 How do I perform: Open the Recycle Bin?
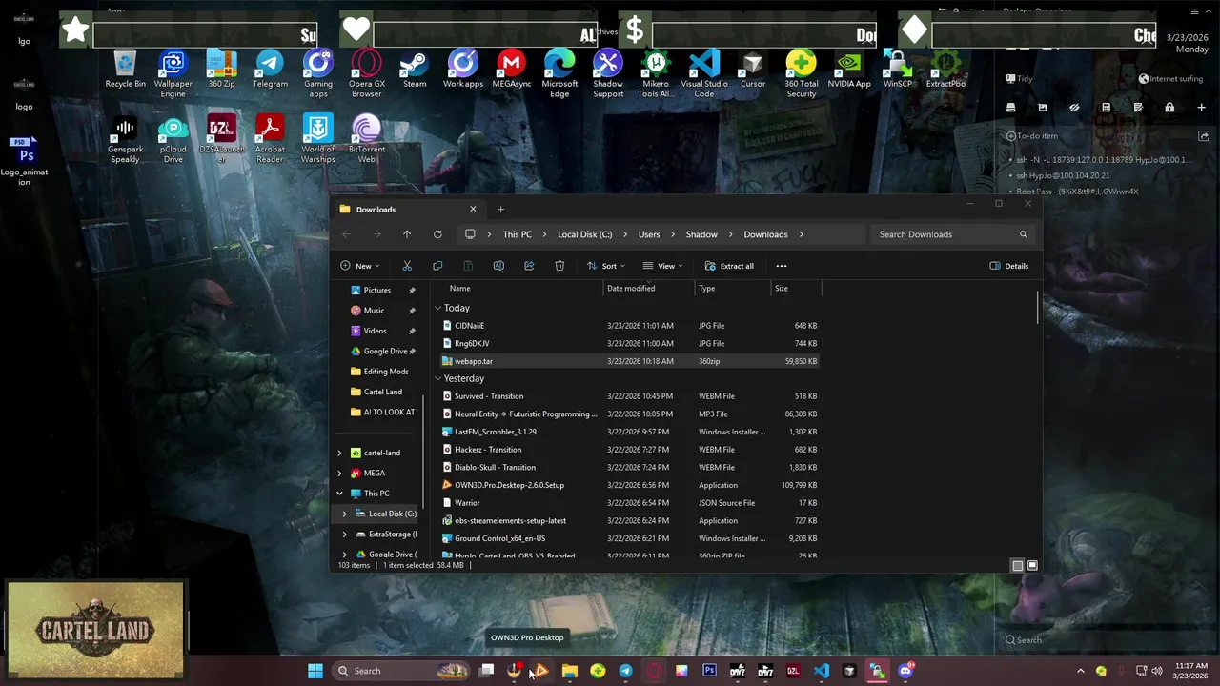click(x=125, y=71)
